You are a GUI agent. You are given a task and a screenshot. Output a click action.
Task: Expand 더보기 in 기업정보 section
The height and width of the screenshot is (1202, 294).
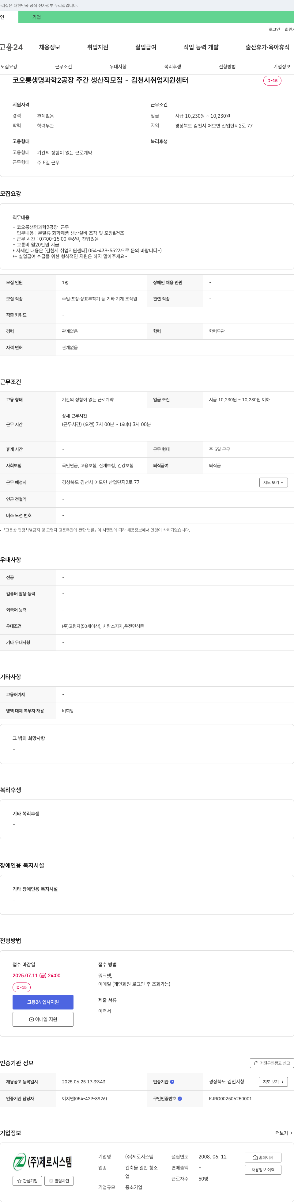(x=284, y=1133)
